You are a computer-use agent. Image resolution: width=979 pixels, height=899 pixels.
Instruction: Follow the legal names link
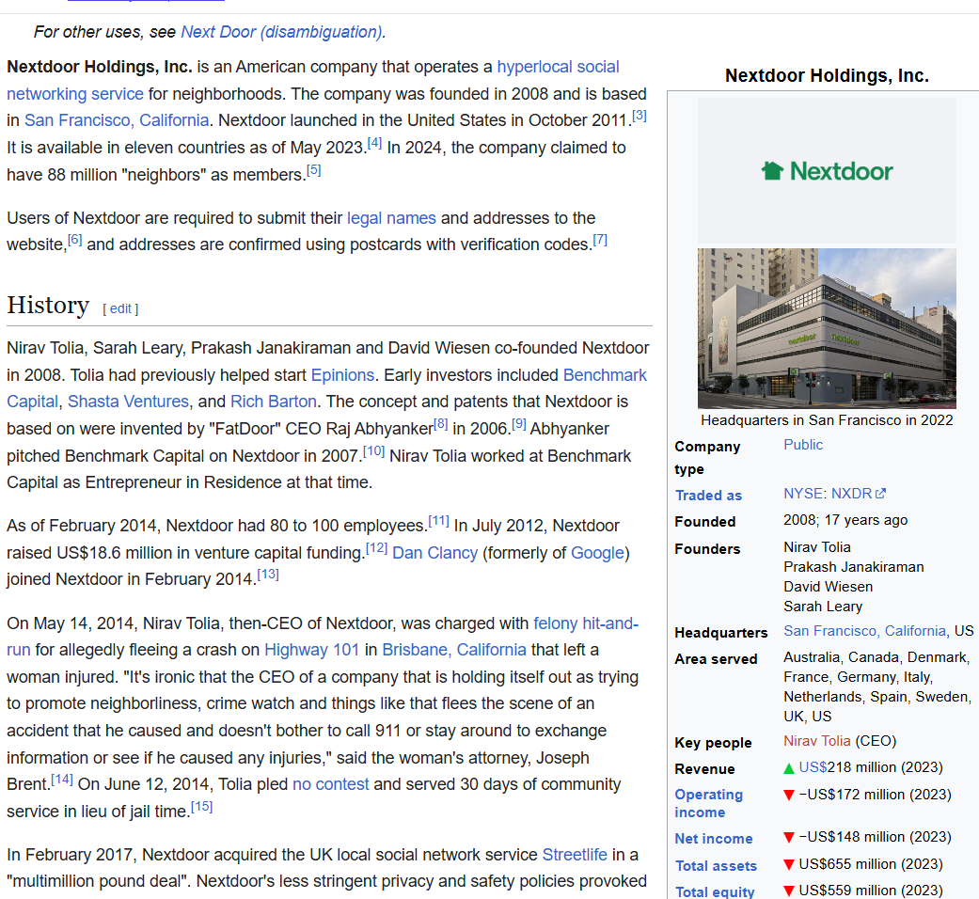(x=391, y=218)
